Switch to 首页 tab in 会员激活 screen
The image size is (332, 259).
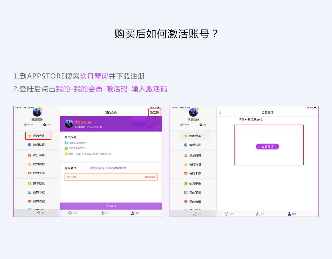197,214
